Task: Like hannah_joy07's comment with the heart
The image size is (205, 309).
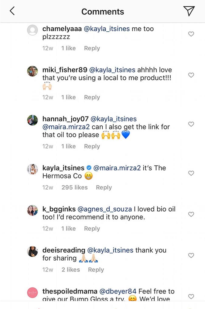Action: (x=191, y=124)
